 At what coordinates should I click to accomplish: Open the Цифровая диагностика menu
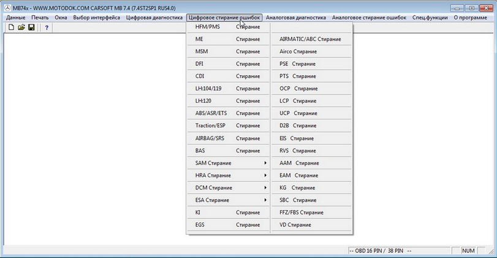tap(154, 18)
